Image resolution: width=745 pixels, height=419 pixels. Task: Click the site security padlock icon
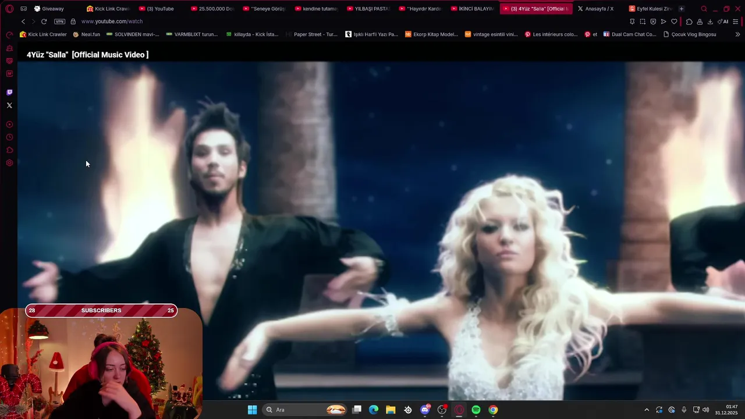pyautogui.click(x=73, y=22)
